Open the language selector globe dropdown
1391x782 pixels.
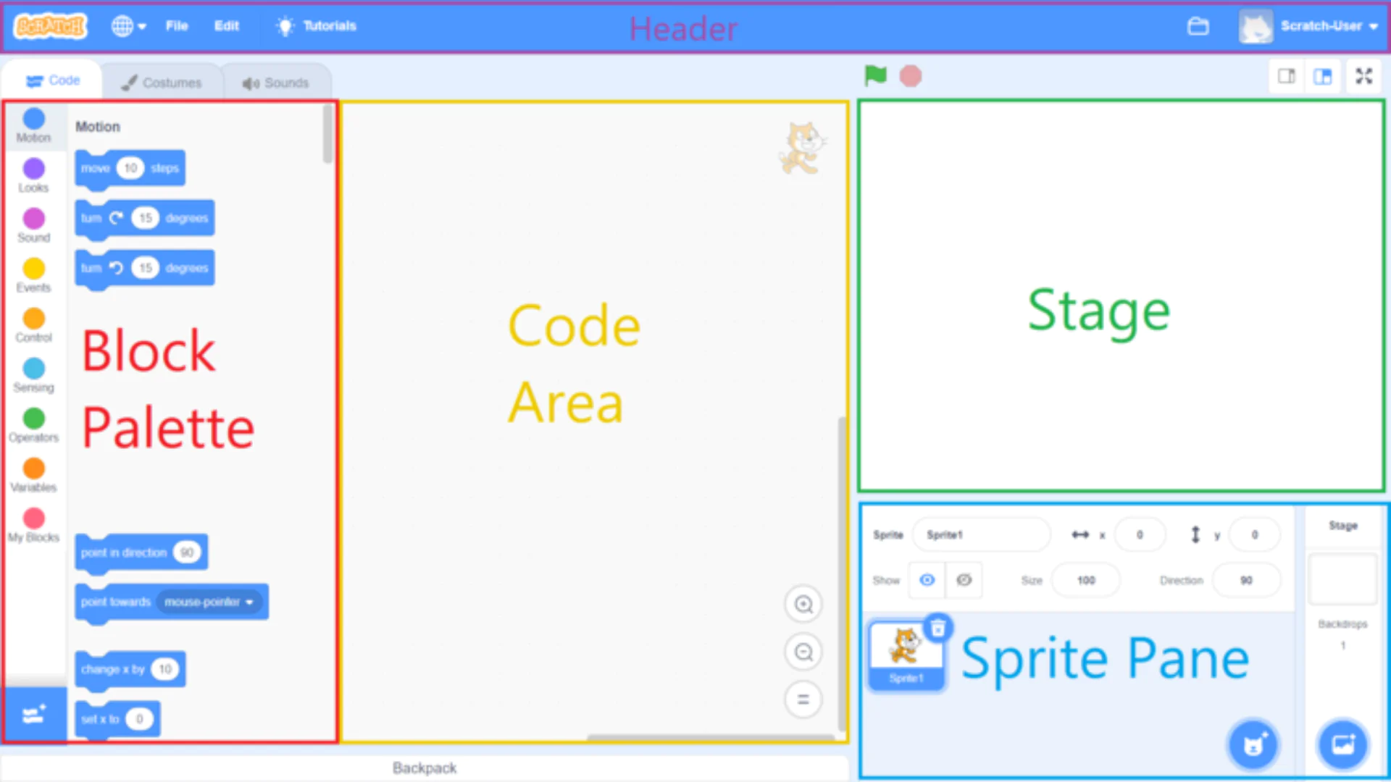click(x=128, y=26)
